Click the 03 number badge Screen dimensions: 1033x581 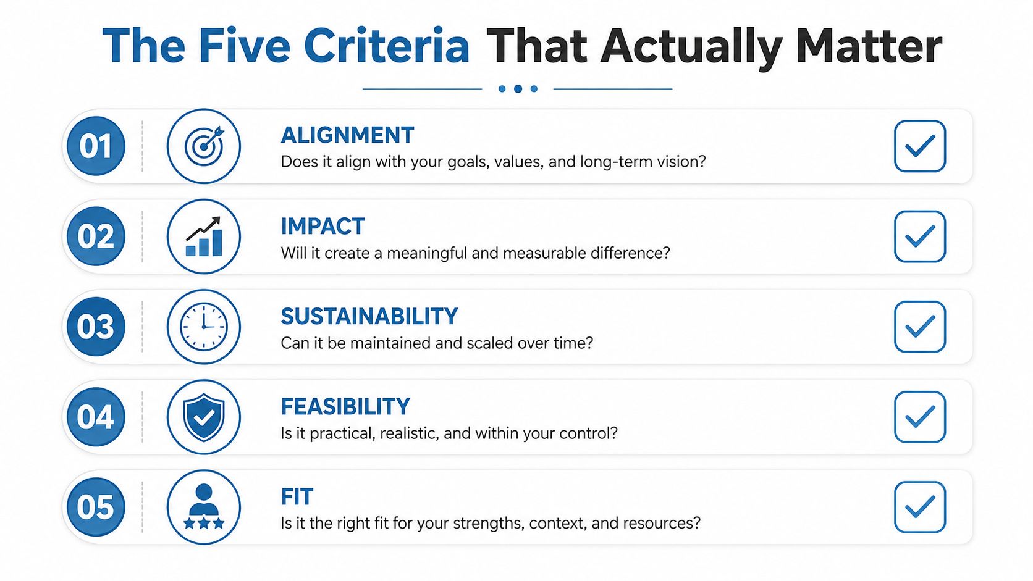click(96, 327)
